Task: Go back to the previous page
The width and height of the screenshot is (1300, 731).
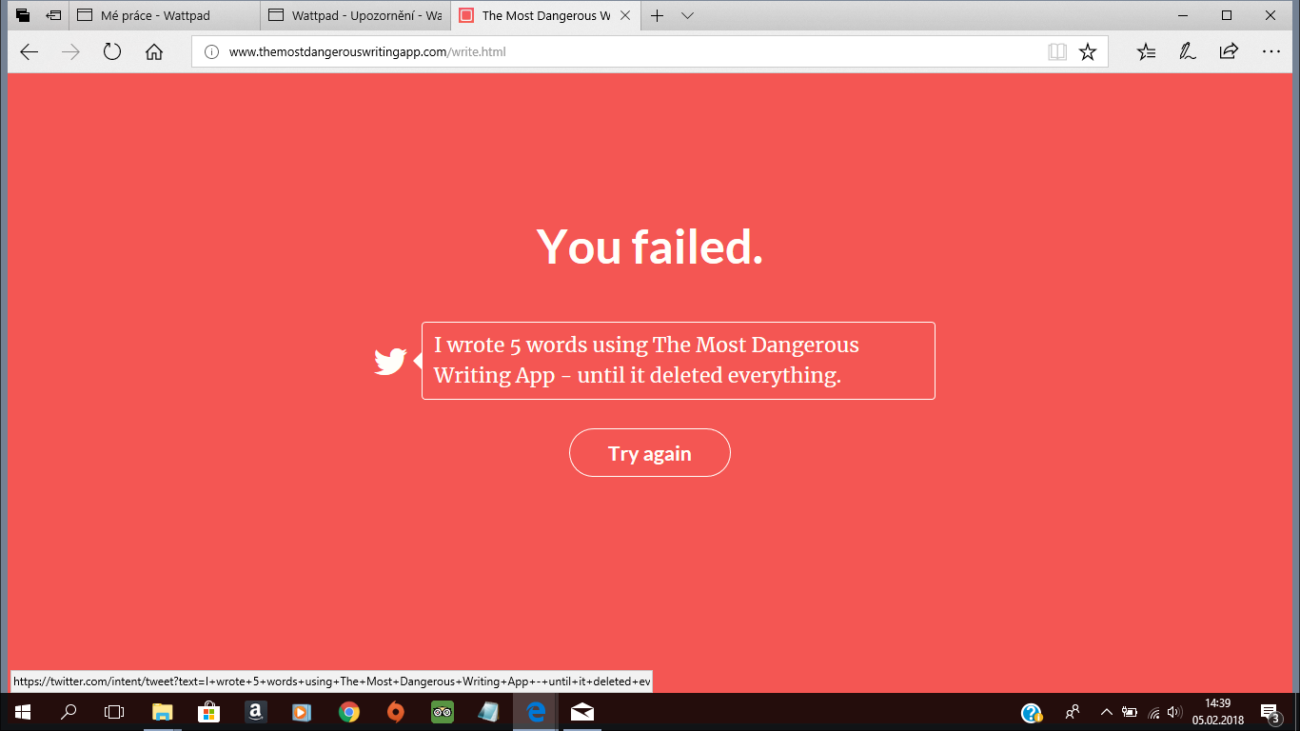Action: (30, 51)
